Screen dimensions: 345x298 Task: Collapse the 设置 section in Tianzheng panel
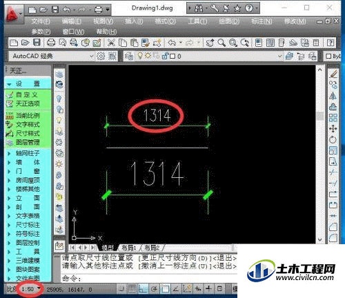(9, 84)
